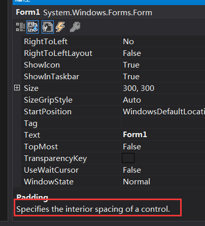Expand the Size property node
The height and width of the screenshot is (226, 205).
[17, 88]
